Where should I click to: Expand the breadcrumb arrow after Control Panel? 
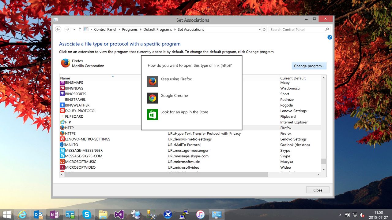pyautogui.click(x=119, y=30)
